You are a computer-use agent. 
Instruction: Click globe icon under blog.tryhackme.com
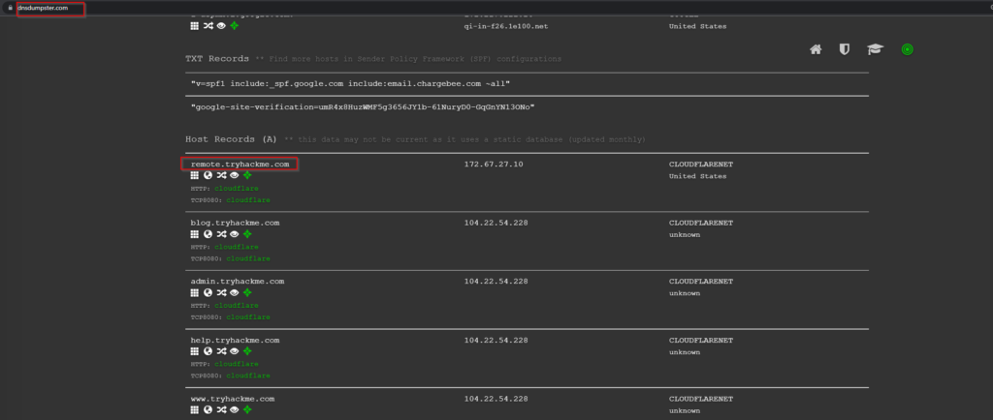coord(208,233)
